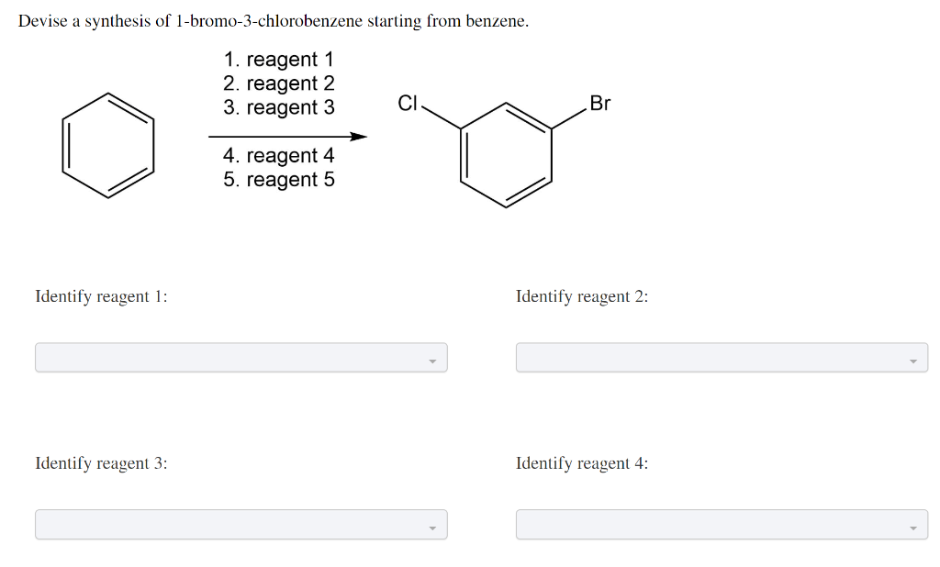
Task: Click the Br substituent label
Action: click(x=601, y=104)
